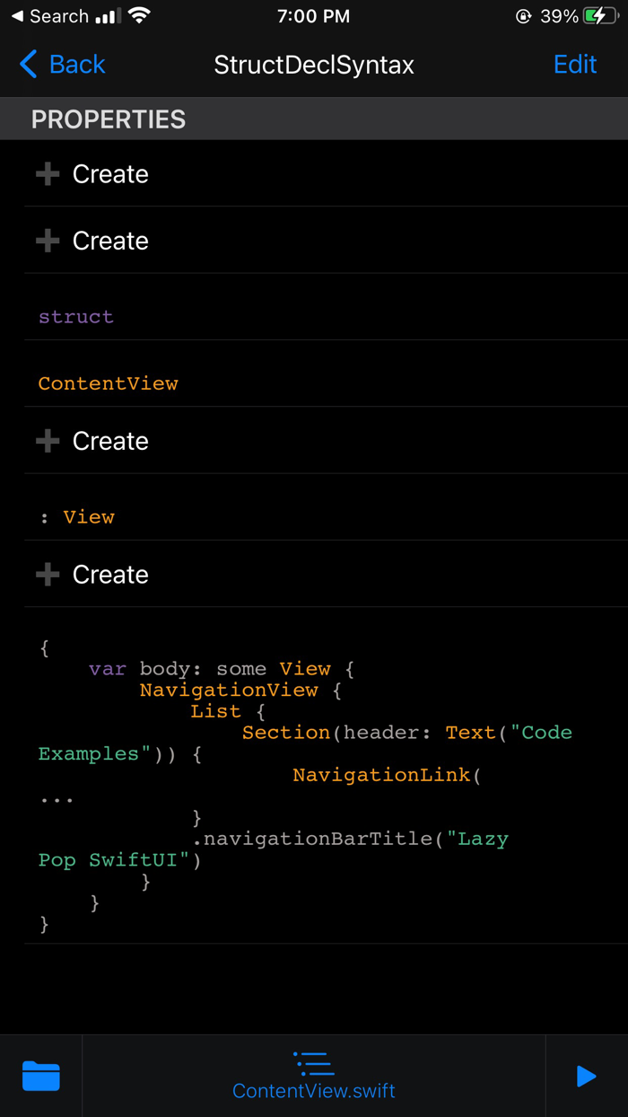Expand the struct keyword property row
The height and width of the screenshot is (1117, 628).
pos(75,316)
